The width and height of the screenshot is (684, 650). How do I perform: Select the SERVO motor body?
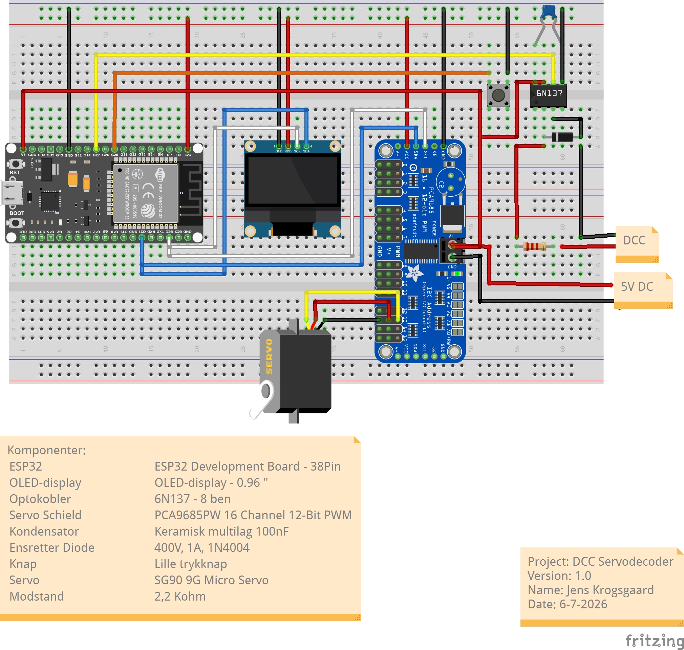[x=305, y=371]
